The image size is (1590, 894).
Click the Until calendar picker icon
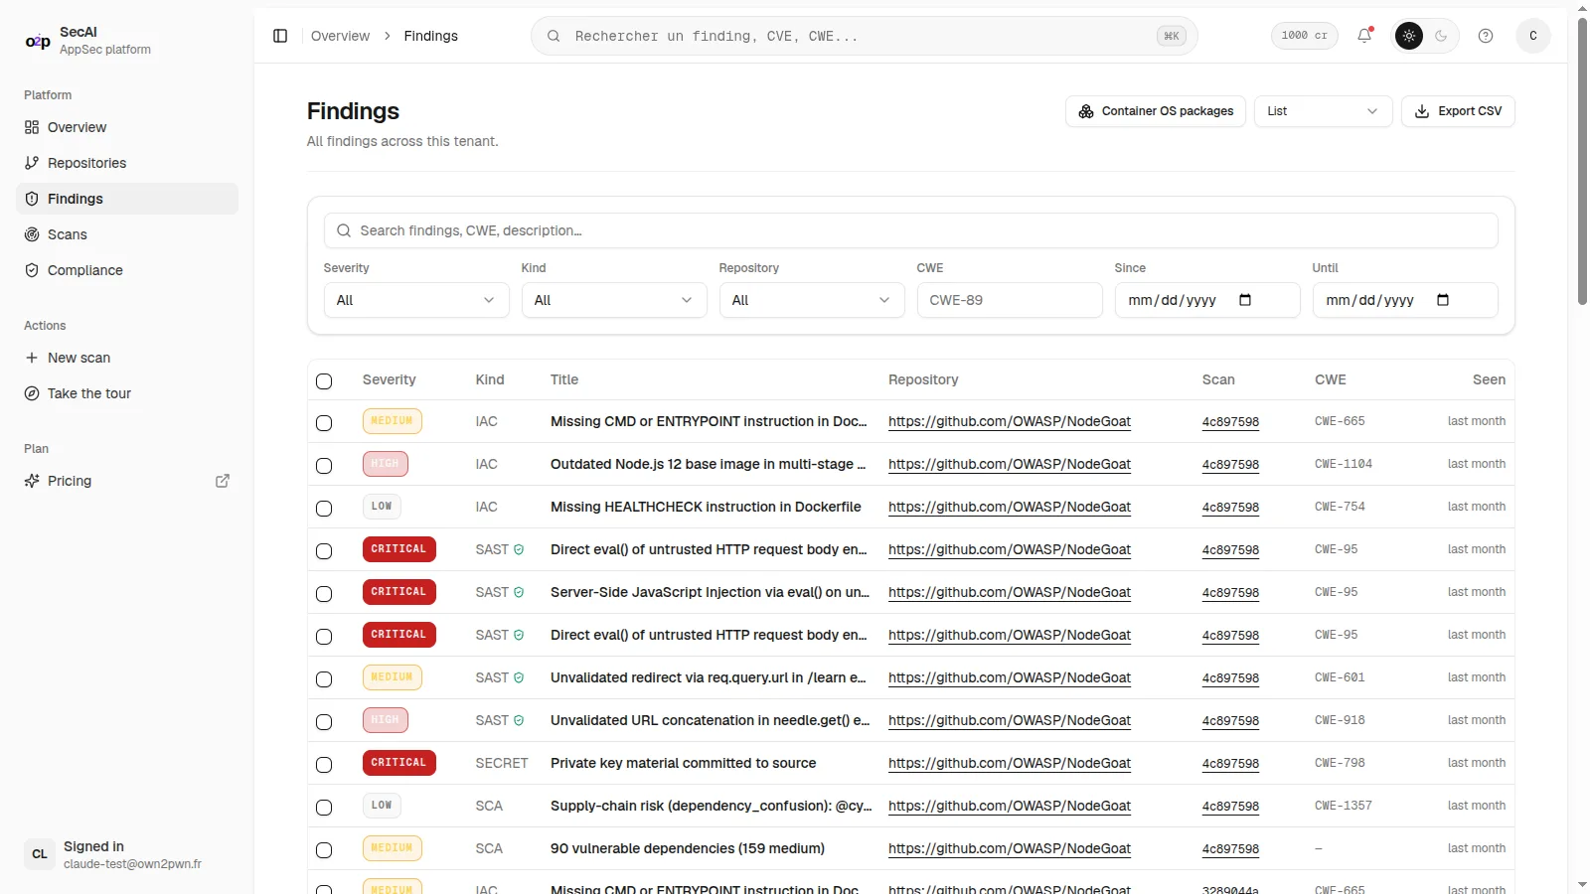point(1443,300)
